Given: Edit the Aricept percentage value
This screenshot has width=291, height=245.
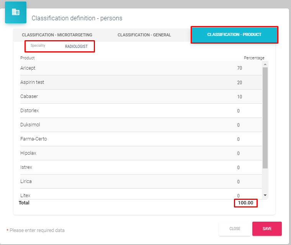Looking at the screenshot, I should coord(239,68).
